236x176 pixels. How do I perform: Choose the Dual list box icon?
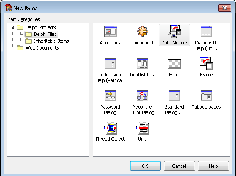142,64
